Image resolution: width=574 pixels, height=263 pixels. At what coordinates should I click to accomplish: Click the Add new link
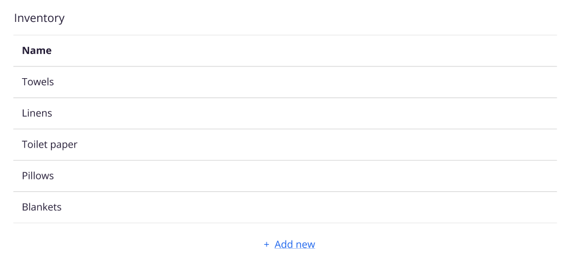click(x=294, y=244)
